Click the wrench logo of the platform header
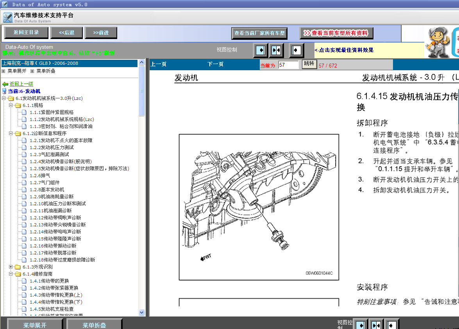The image size is (459, 329). coord(7,18)
